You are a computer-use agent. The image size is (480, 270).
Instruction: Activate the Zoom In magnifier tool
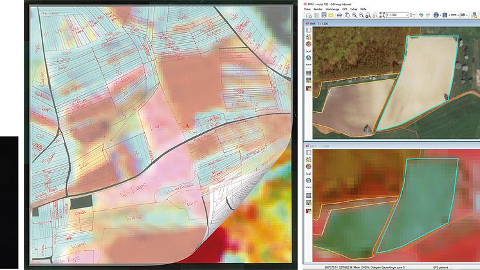(355, 15)
